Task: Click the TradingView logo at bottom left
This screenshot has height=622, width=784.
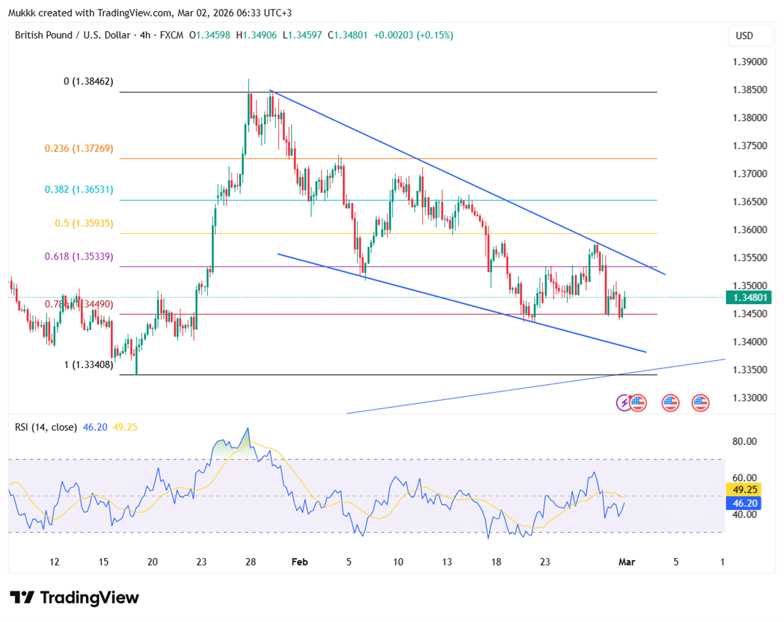Action: (x=75, y=597)
